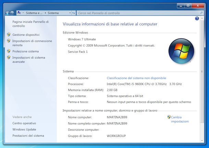Screen dimensions: 209x148
Task: Click the 'WORKGROUP' value
Action: coord(116,136)
